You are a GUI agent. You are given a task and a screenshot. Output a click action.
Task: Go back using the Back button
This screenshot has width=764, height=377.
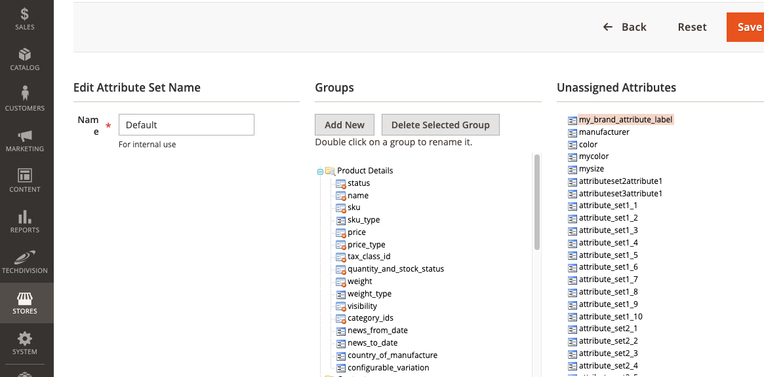625,27
